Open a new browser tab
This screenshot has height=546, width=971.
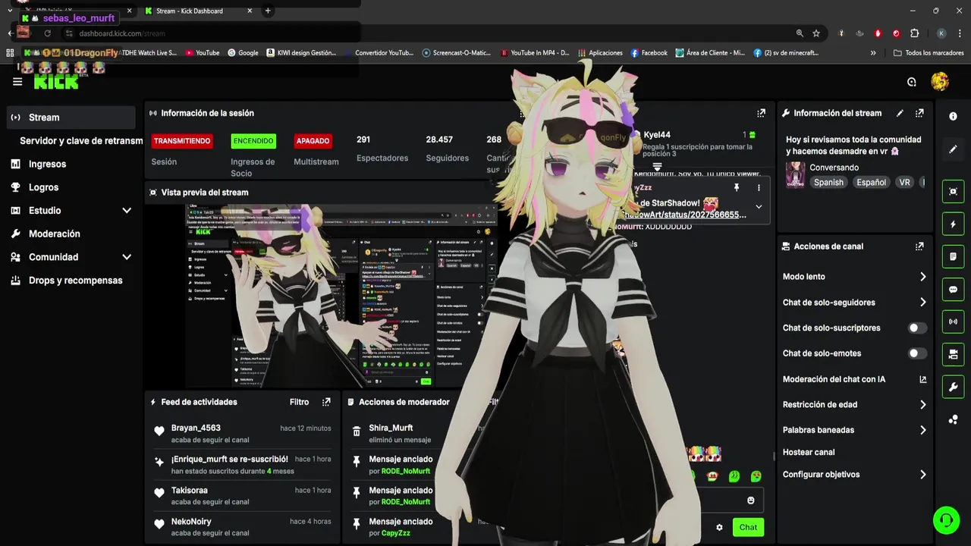(267, 11)
